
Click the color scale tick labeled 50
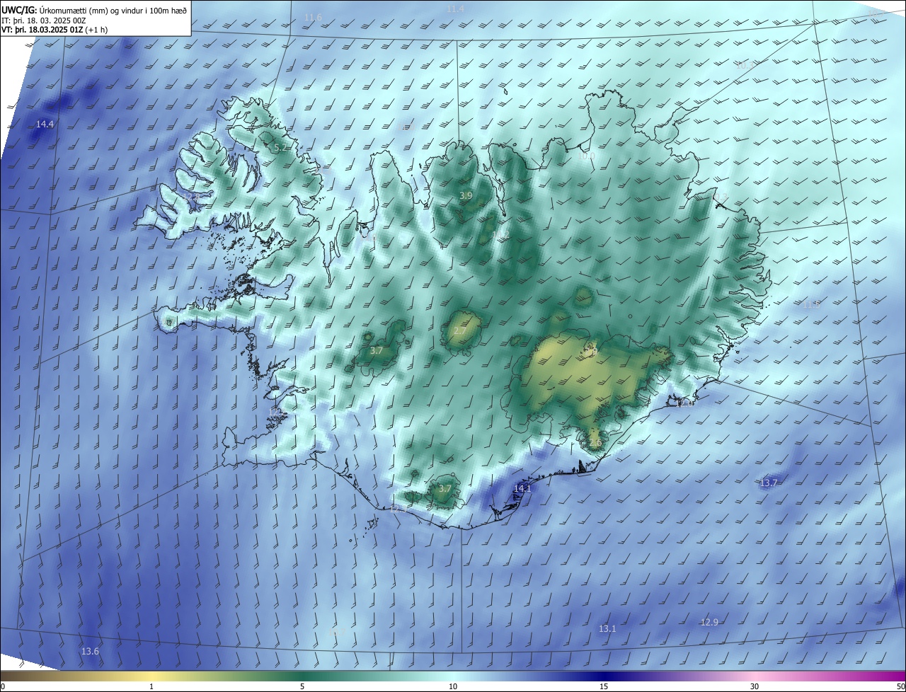pos(901,686)
